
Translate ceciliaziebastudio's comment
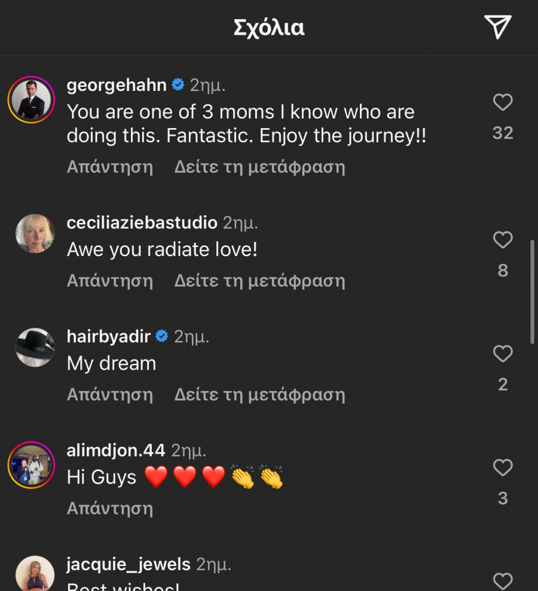click(x=259, y=281)
